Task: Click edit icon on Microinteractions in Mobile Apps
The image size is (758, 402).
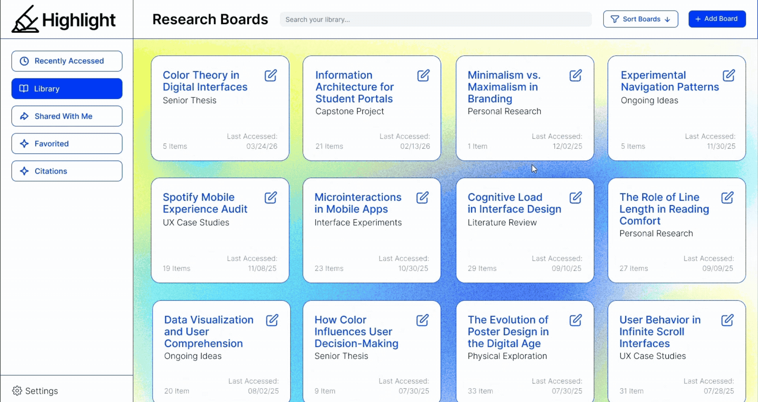Action: click(x=422, y=197)
